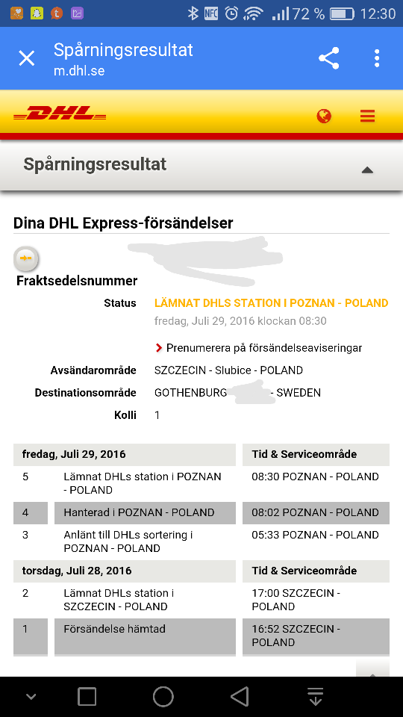This screenshot has width=403, height=717.
Task: Tap the share icon in header
Action: 329,58
